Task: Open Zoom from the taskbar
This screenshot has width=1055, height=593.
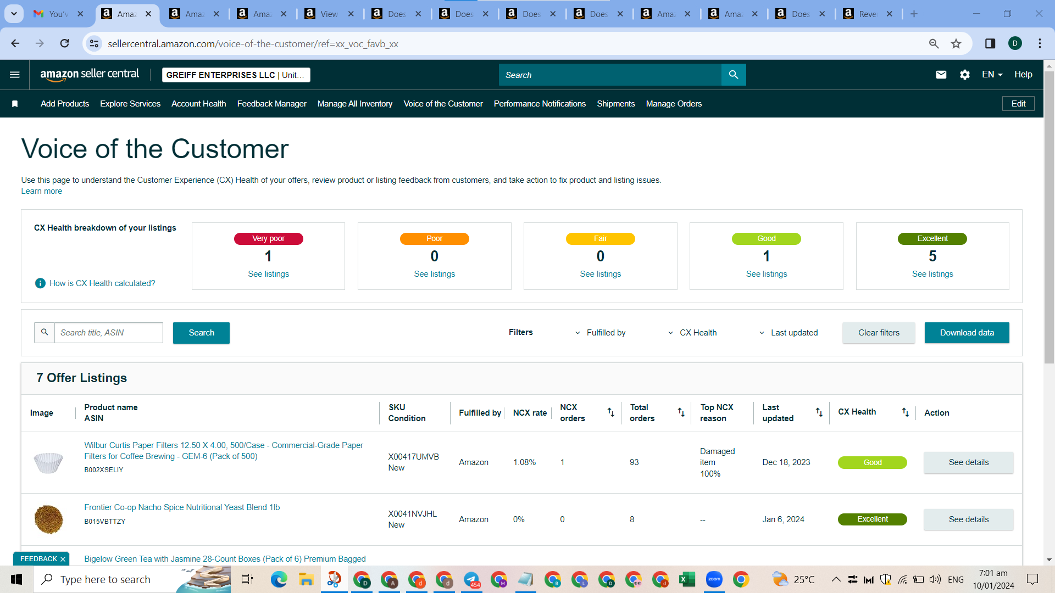Action: point(714,579)
